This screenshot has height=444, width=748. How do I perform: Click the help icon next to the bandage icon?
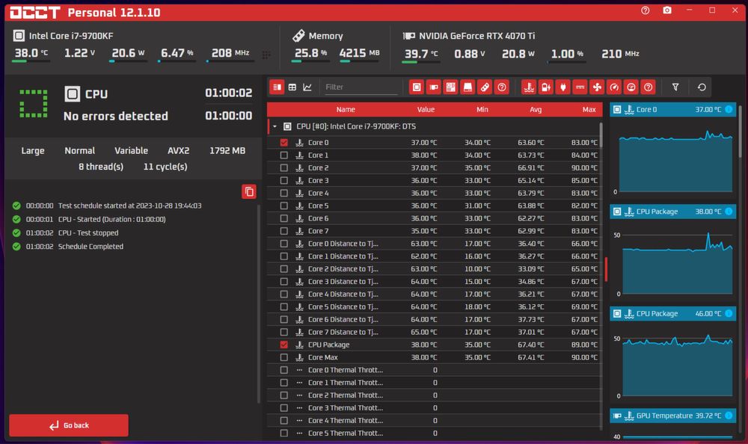click(x=502, y=87)
